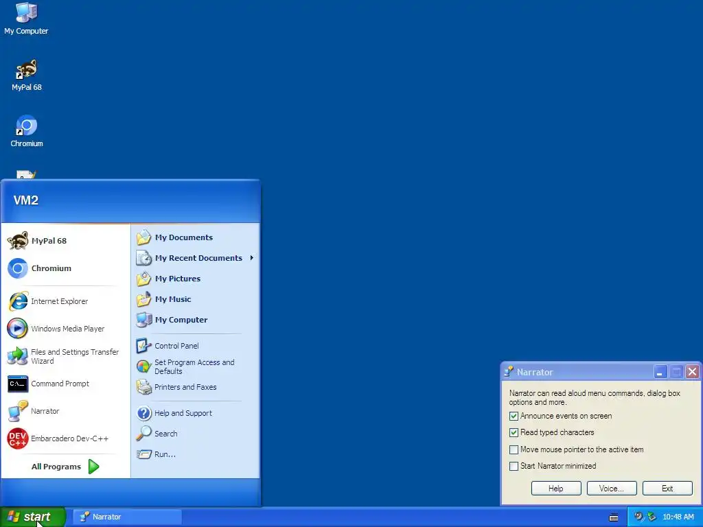Viewport: 703px width, 527px height.
Task: Open Voice... settings in Narrator
Action: coord(612,489)
